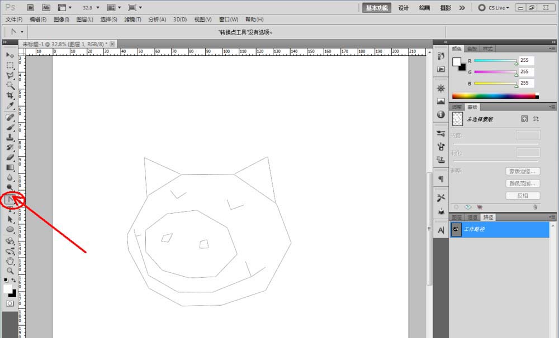559x338 pixels.
Task: Launch Bridge with the Br icon
Action: click(x=31, y=8)
